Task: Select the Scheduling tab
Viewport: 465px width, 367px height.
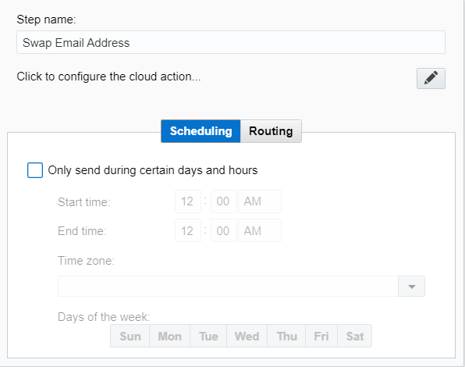Action: [x=201, y=131]
